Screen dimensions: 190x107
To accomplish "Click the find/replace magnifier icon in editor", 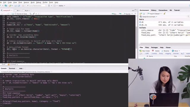I will 30,14.
